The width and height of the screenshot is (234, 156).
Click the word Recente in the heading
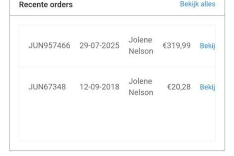tap(33, 5)
